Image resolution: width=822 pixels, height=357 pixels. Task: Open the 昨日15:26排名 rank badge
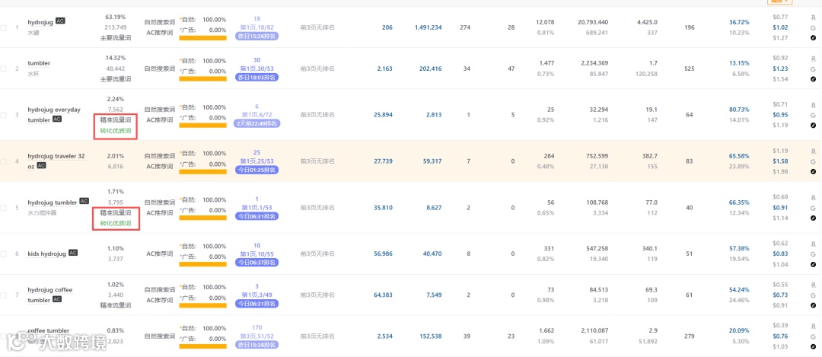click(x=257, y=37)
